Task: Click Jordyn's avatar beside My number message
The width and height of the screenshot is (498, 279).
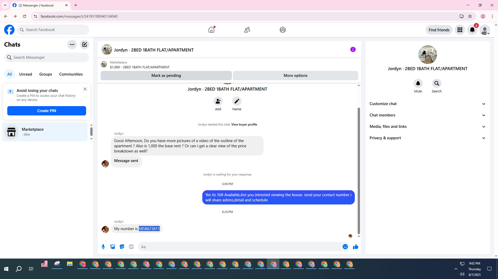Action: (x=105, y=229)
